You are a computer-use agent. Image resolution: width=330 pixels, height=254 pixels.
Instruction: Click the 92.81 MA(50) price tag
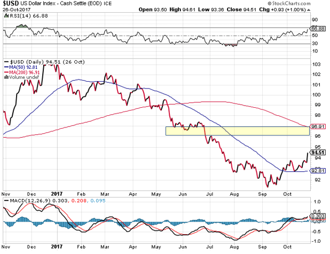[318, 170]
